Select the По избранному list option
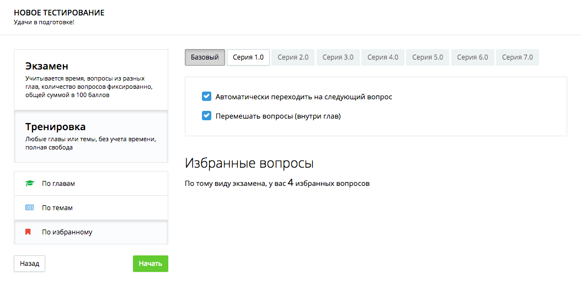 click(x=91, y=232)
